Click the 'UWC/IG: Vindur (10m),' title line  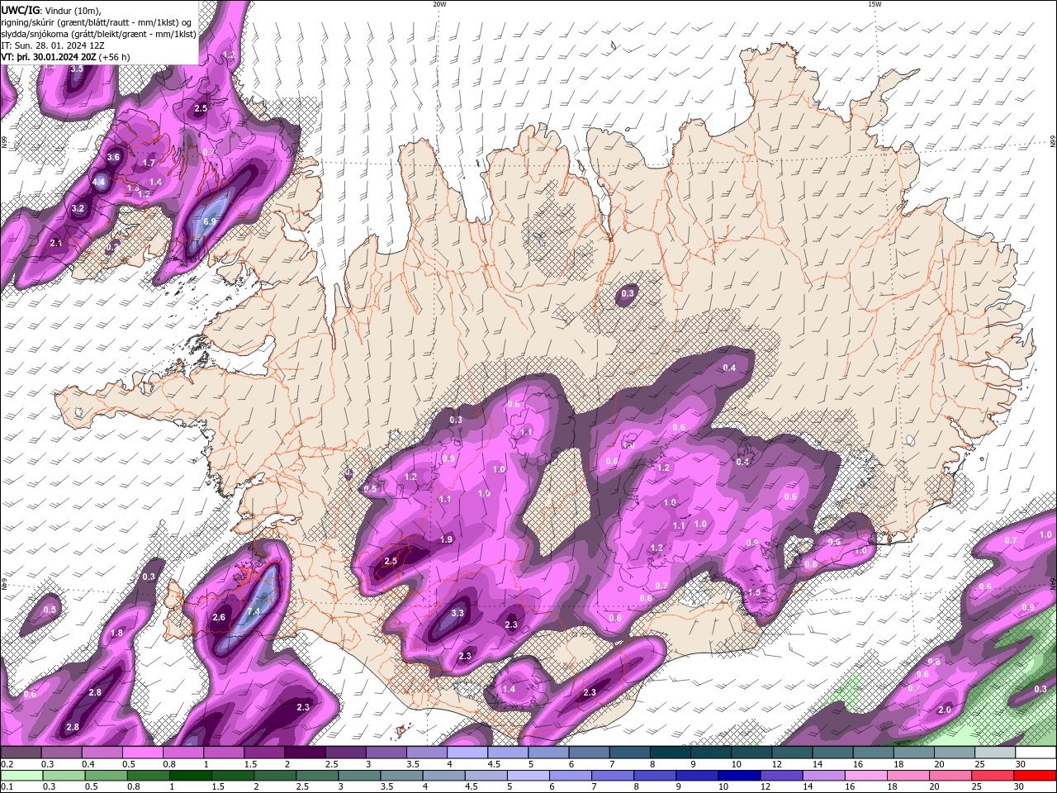tap(50, 11)
